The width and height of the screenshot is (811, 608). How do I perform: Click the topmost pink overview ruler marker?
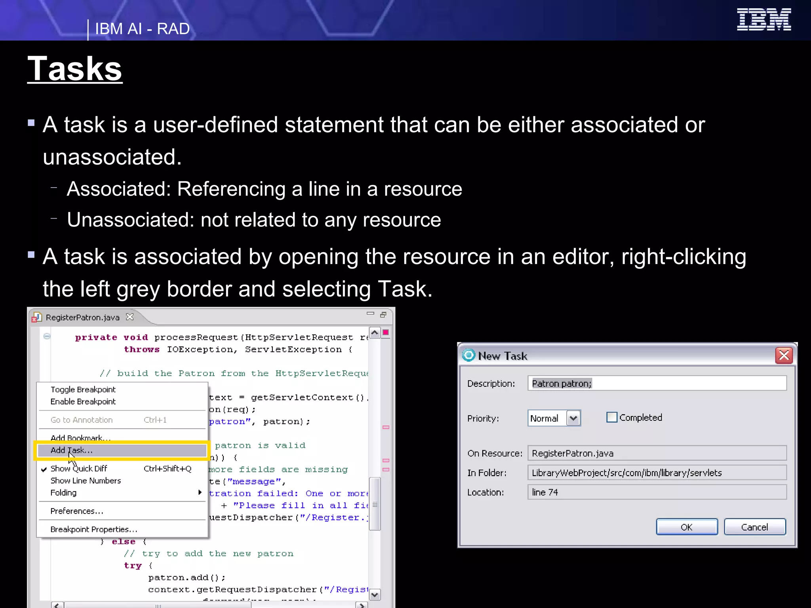coord(386,427)
